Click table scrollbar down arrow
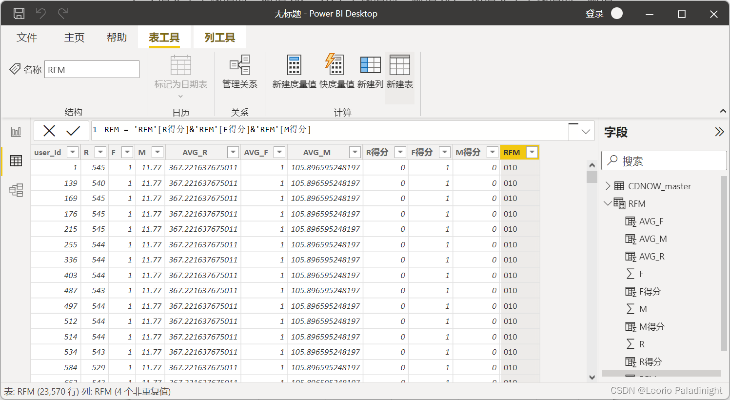The image size is (730, 400). tap(592, 377)
